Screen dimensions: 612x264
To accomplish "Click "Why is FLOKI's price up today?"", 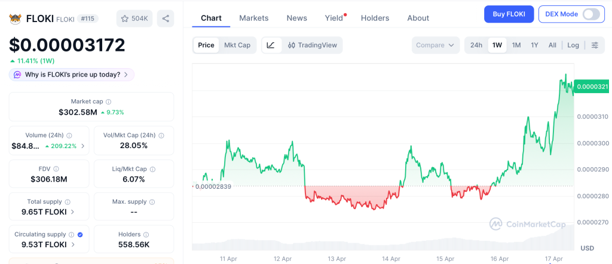I will (x=72, y=75).
